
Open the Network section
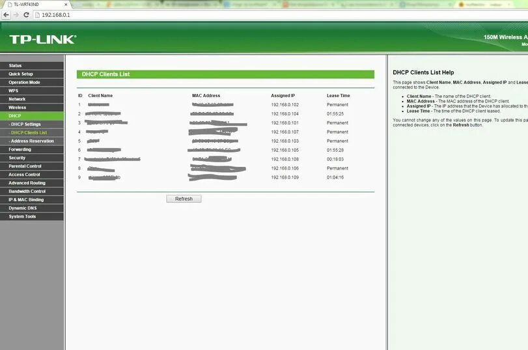tap(32, 99)
